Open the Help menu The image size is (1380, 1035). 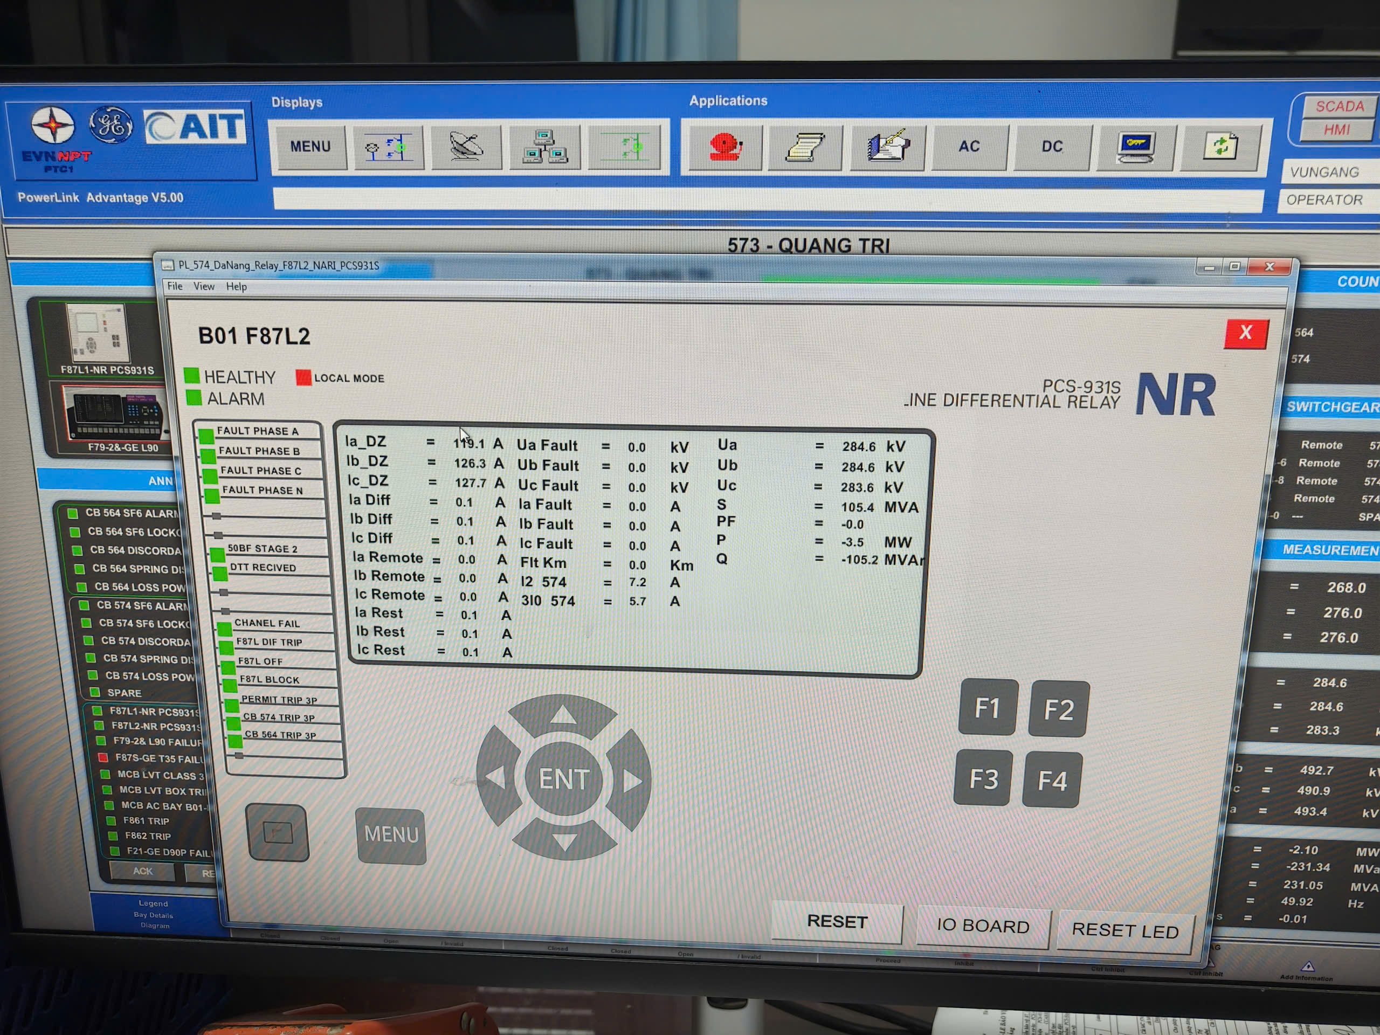[x=236, y=286]
